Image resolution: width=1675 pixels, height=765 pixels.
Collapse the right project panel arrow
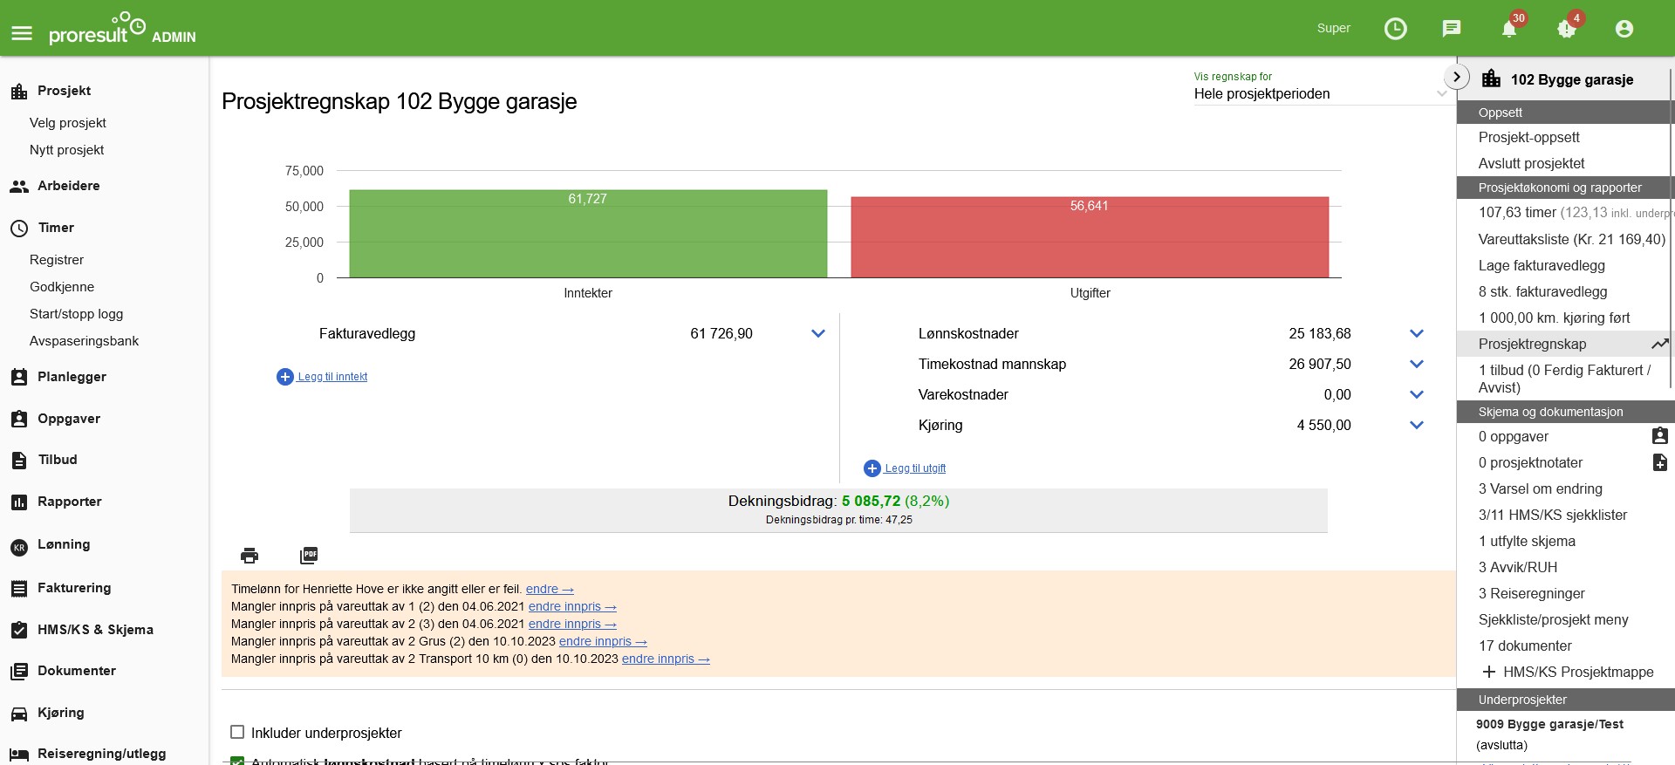point(1456,77)
